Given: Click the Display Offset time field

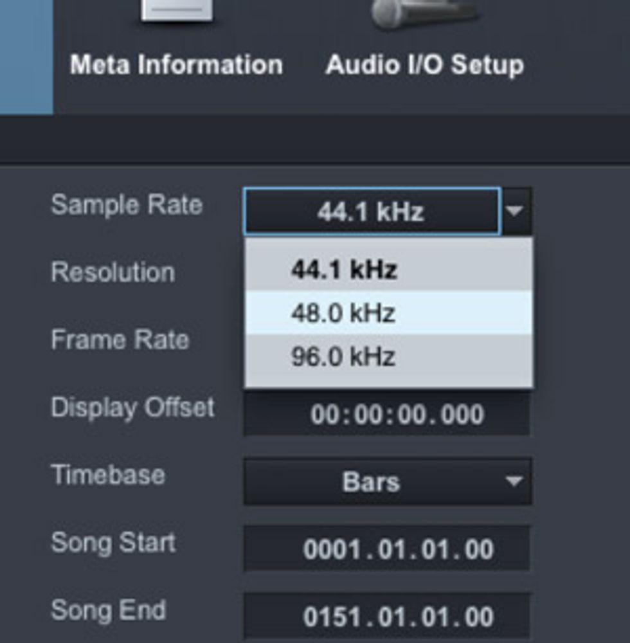Looking at the screenshot, I should pyautogui.click(x=386, y=413).
